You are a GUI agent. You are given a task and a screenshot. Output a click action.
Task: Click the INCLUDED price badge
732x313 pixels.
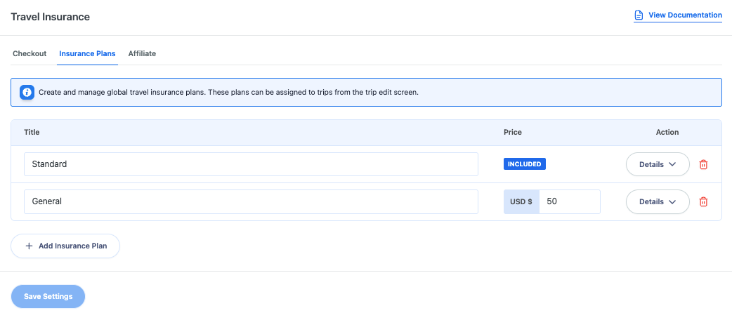pyautogui.click(x=525, y=164)
